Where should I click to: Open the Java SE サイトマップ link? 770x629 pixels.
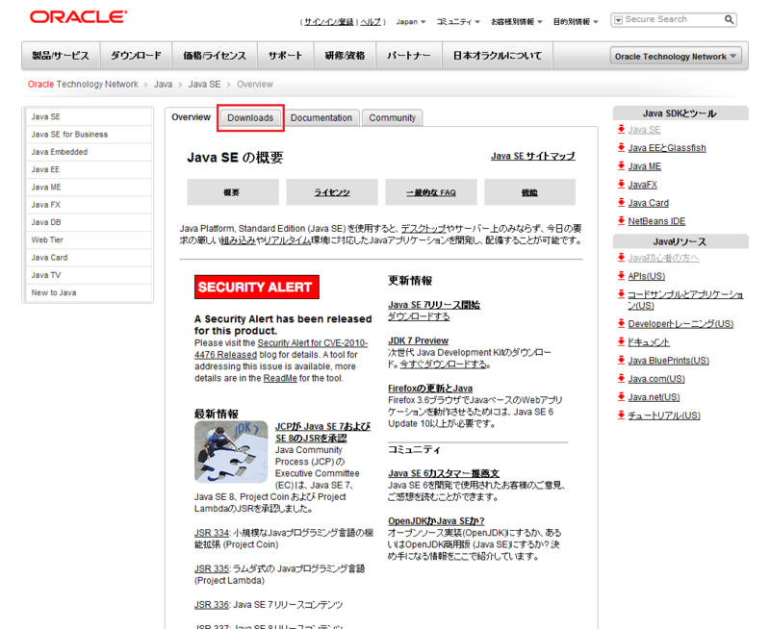(x=533, y=156)
